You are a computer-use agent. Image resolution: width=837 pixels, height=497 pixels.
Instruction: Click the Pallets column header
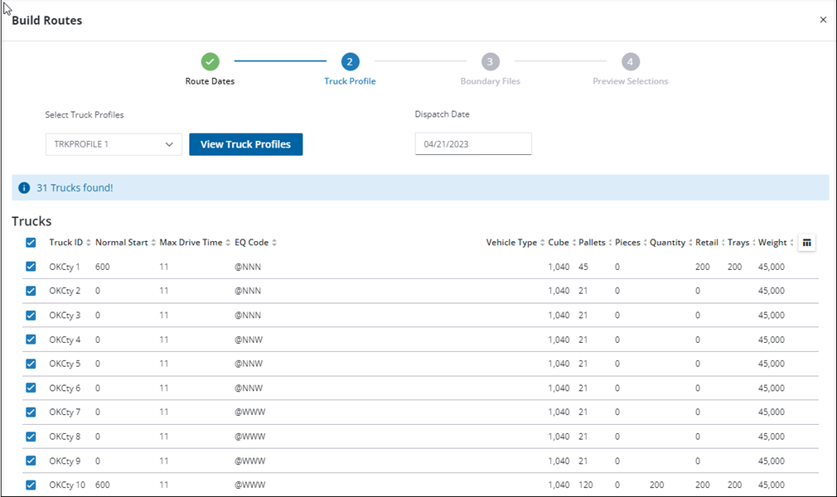[592, 243]
